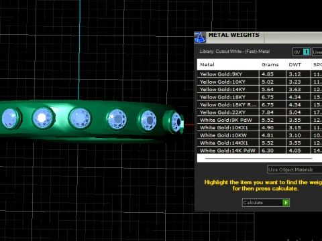
Task: Select the Yellow Gold:18KY row
Action: (260, 97)
